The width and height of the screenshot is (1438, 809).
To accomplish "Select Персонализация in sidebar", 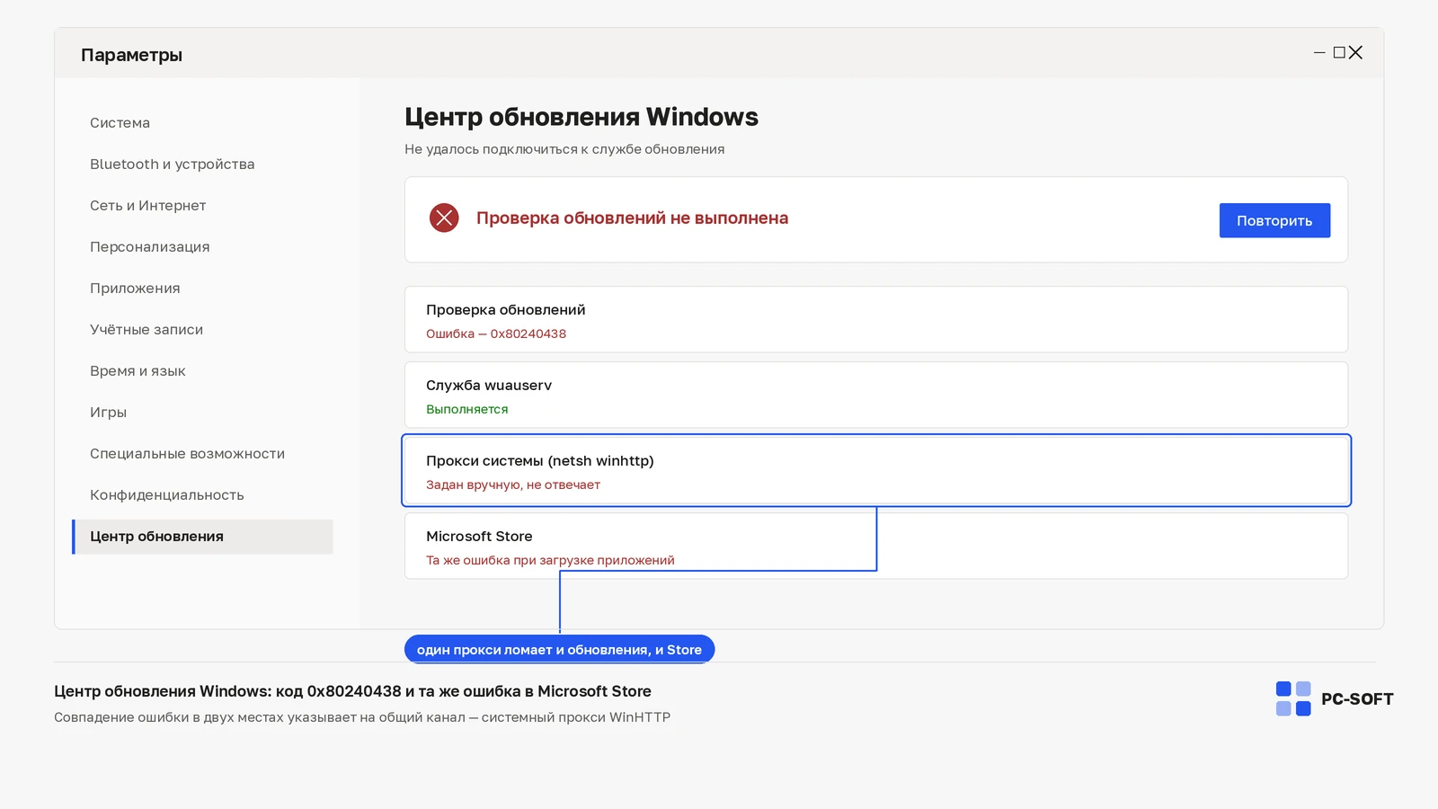I will tap(149, 247).
